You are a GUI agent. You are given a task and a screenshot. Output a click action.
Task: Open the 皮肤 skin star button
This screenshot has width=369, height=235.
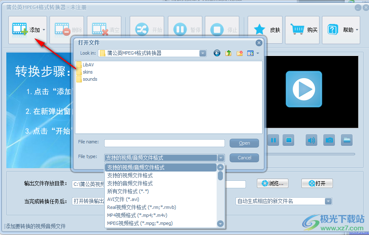click(265, 30)
